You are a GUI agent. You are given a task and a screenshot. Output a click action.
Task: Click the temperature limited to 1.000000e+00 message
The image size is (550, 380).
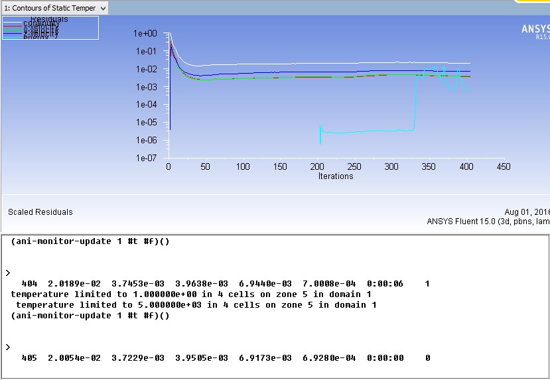coord(191,294)
